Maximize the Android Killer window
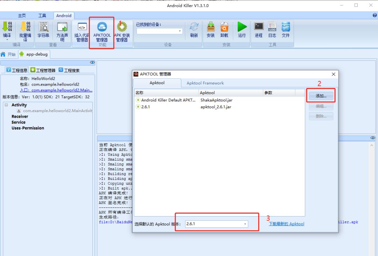Viewport: 378px width, 256px height. pyautogui.click(x=356, y=5)
